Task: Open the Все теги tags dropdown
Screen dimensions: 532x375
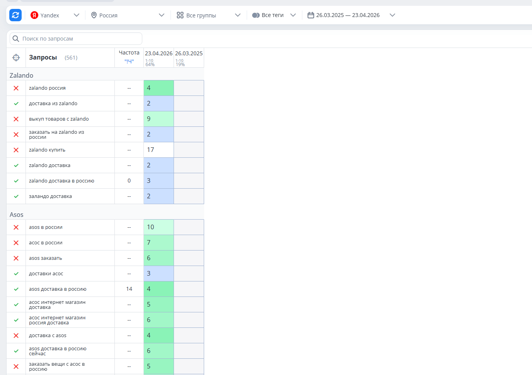Action: tap(274, 15)
